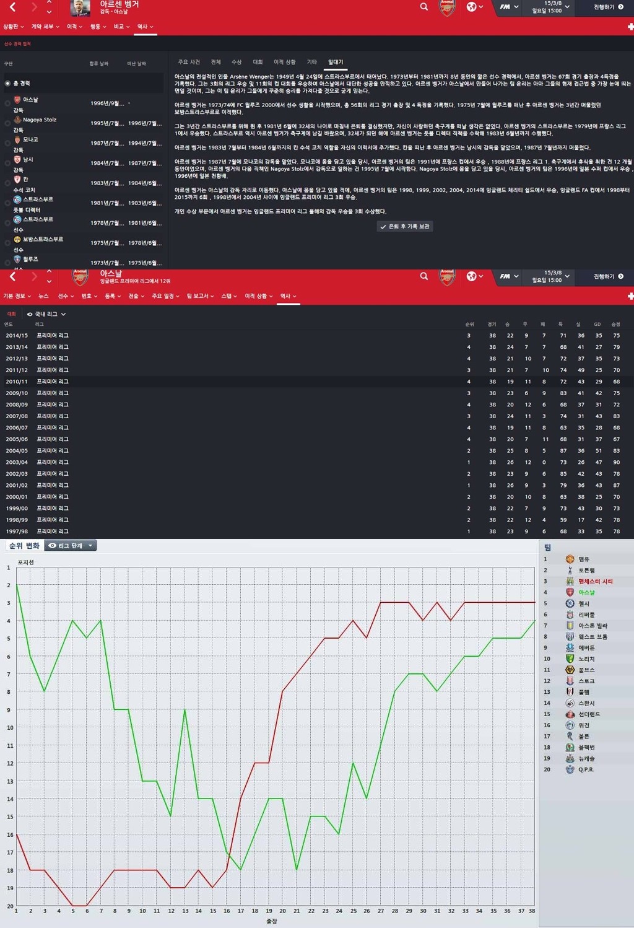Click the 노리치 crest in the team list
The width and height of the screenshot is (634, 928).
pos(570,659)
